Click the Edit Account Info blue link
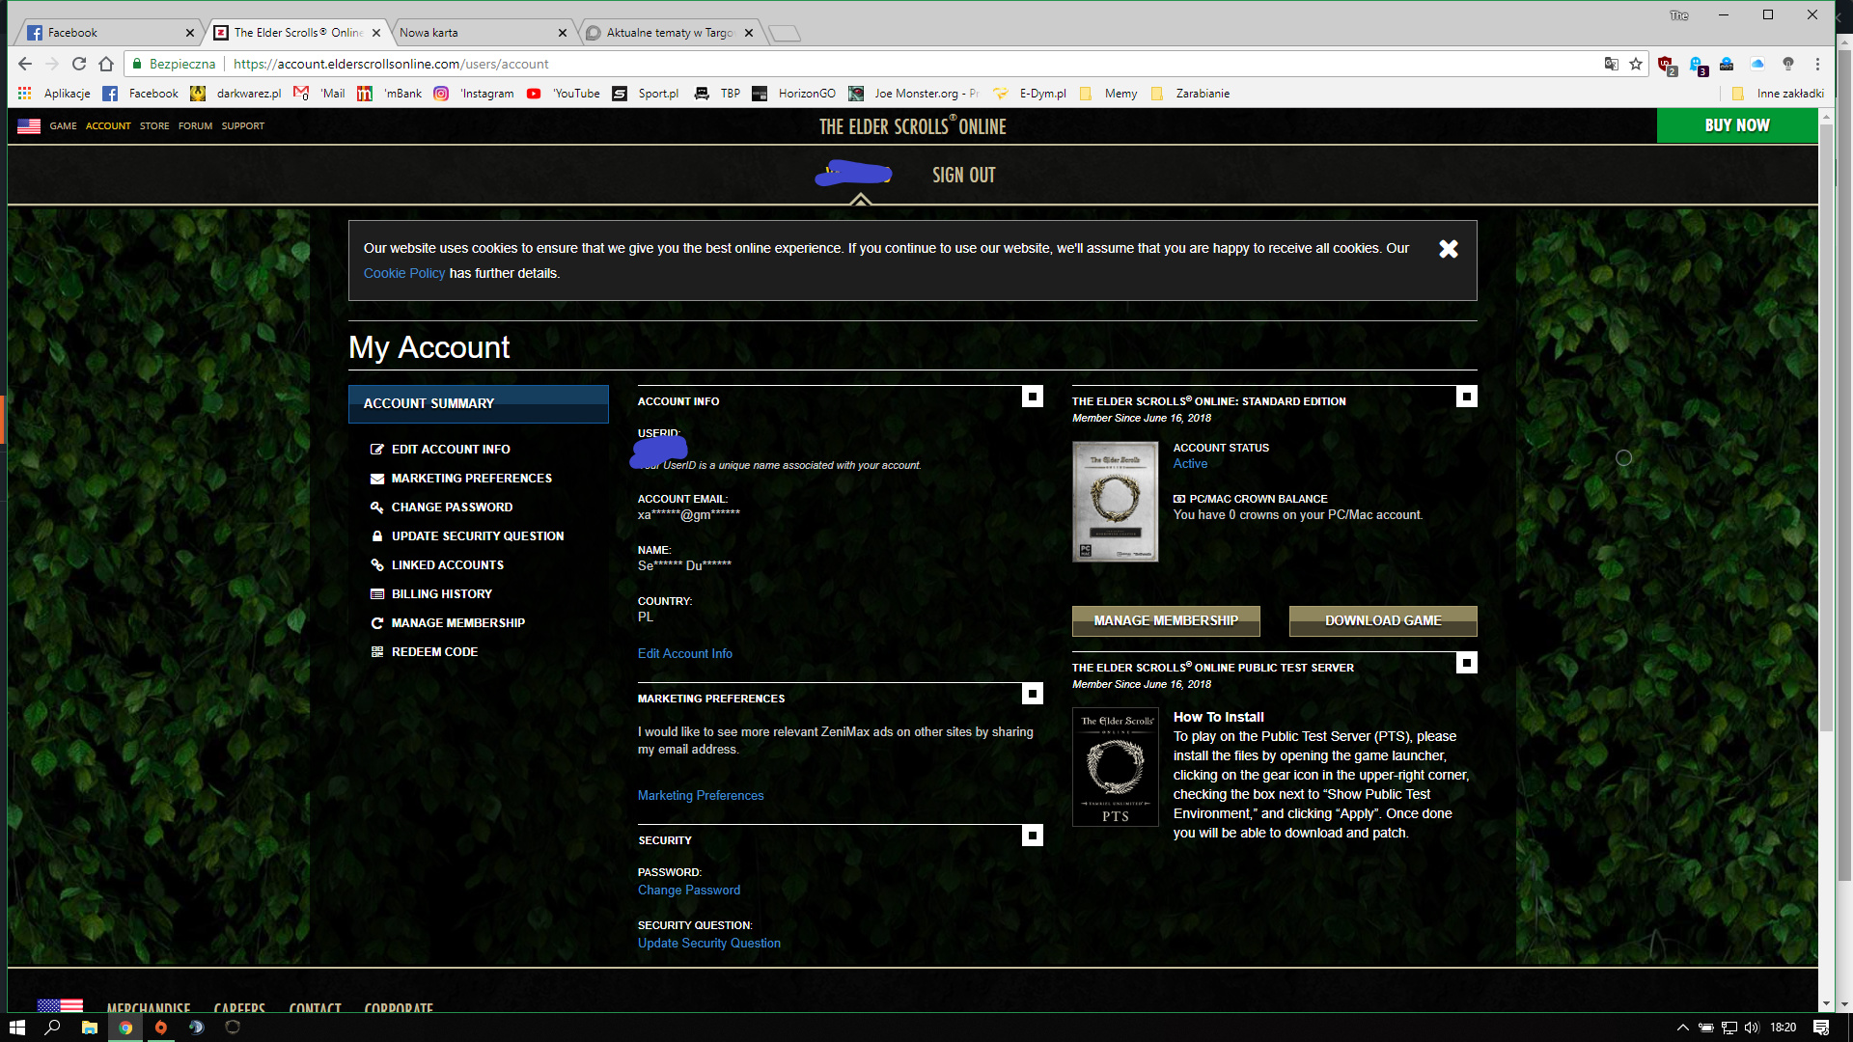 tap(685, 654)
